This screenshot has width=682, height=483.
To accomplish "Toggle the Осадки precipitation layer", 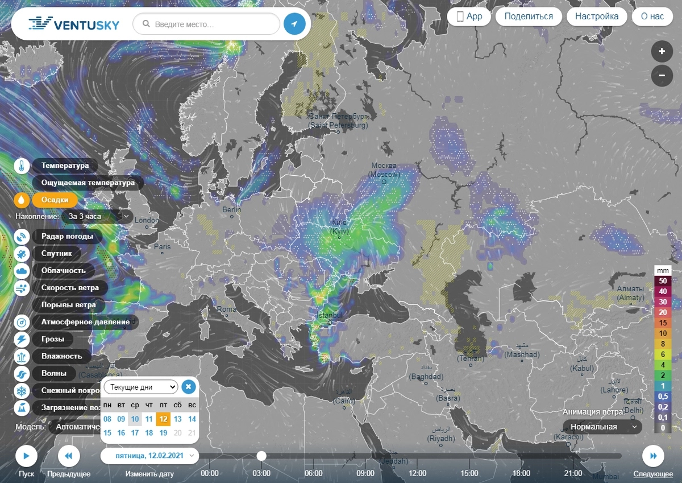I will 55,200.
